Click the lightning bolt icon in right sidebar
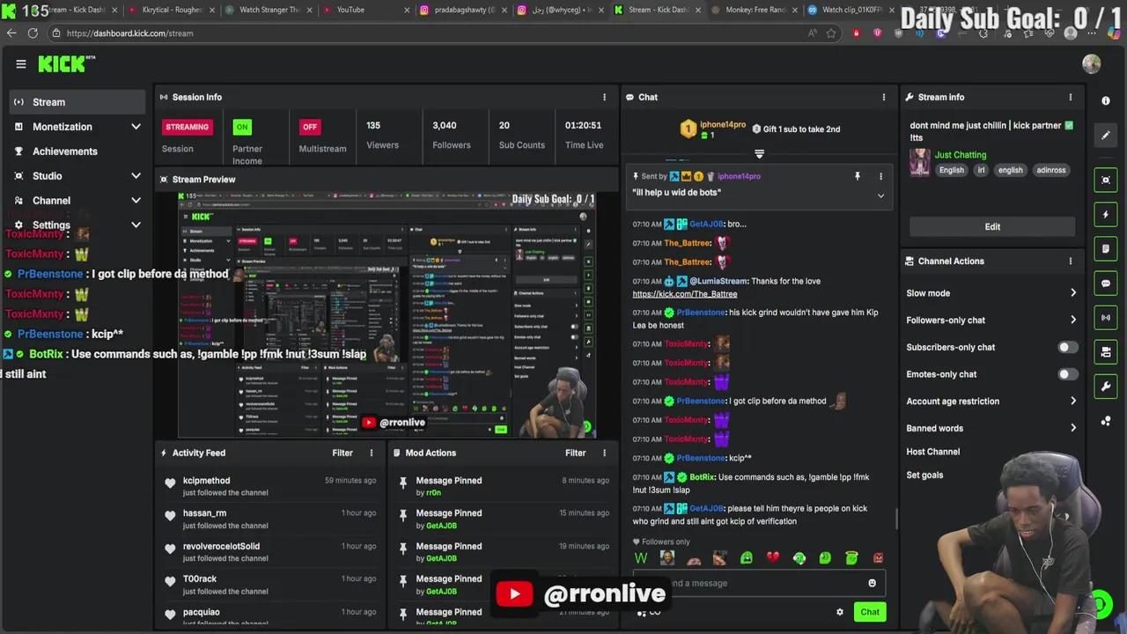Viewport: 1127px width, 634px height. tap(1106, 214)
